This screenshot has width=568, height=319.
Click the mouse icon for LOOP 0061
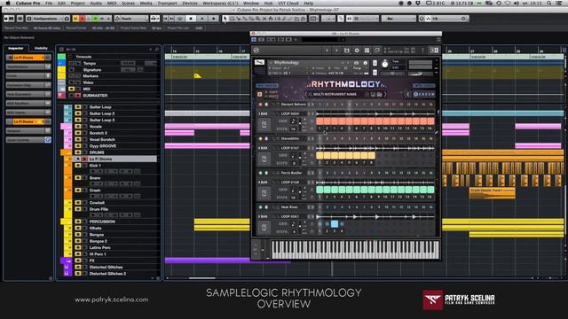click(x=264, y=227)
